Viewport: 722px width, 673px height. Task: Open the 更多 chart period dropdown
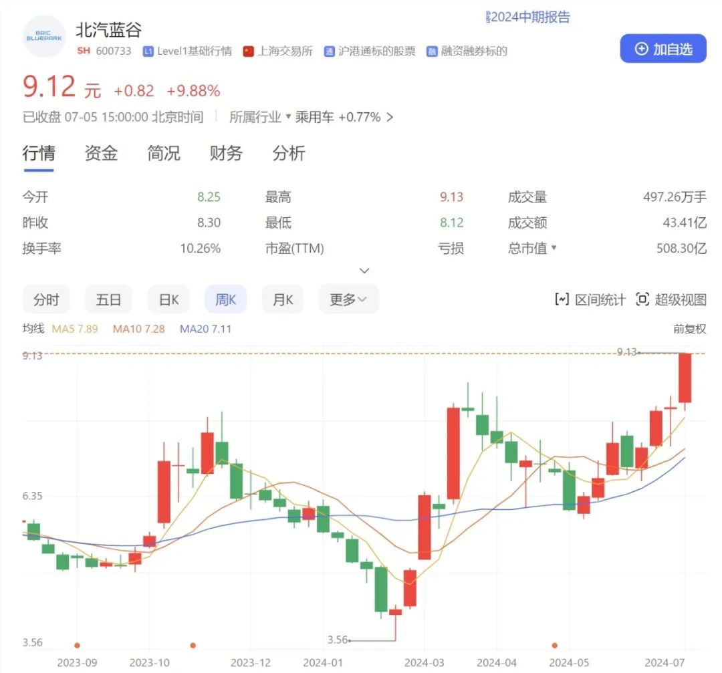click(x=348, y=299)
